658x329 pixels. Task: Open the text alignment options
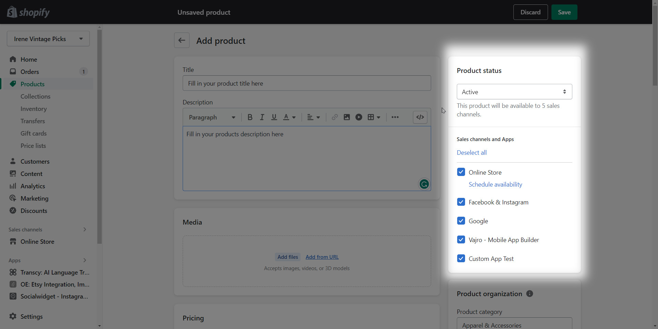pyautogui.click(x=313, y=117)
